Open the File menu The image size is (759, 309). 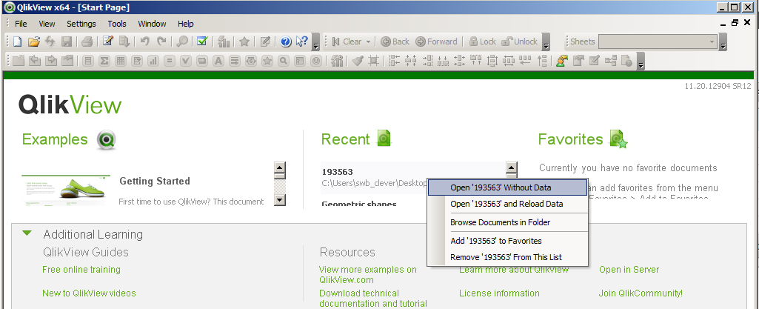pyautogui.click(x=21, y=24)
